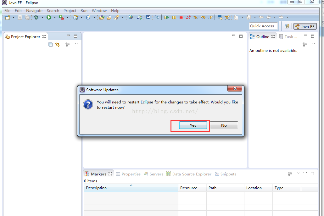Image resolution: width=324 pixels, height=216 pixels.
Task: Click No in Software Updates dialog
Action: pyautogui.click(x=224, y=125)
